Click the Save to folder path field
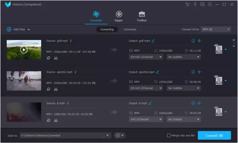The image size is (238, 143). click(x=62, y=136)
